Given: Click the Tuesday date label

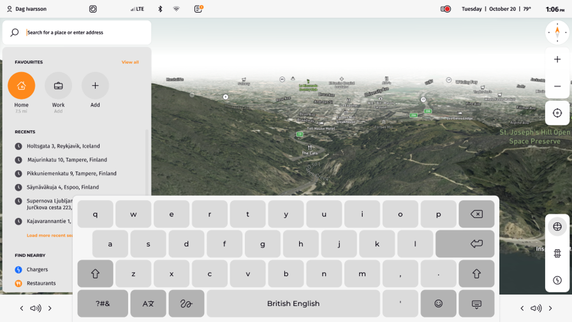Looking at the screenshot, I should click(472, 9).
